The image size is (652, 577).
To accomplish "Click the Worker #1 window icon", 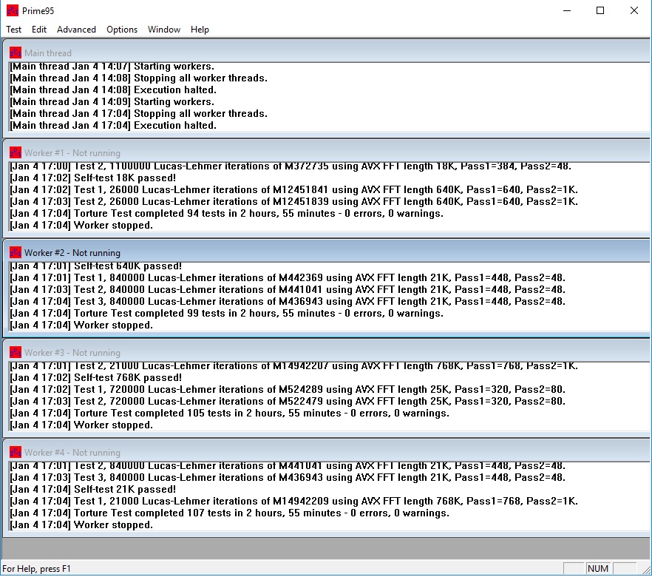I will tap(16, 152).
